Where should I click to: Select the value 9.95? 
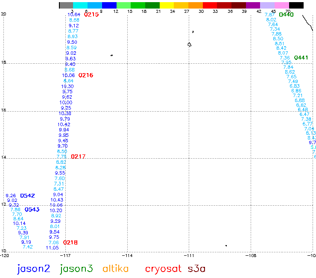[x=64, y=135]
